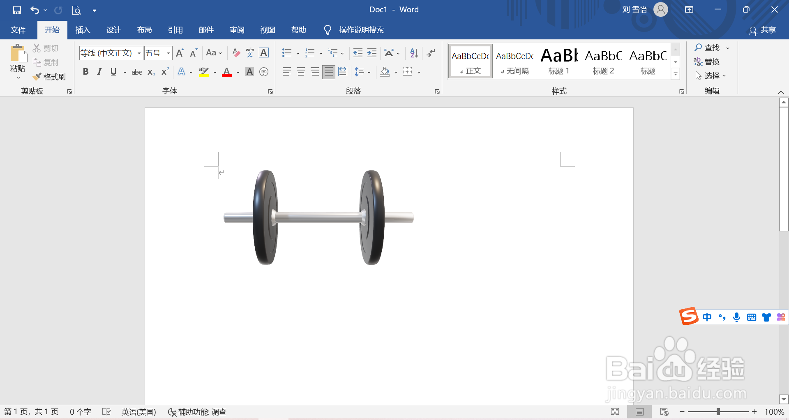Open the 审阅 ribbon tab
This screenshot has height=420, width=789.
(237, 30)
